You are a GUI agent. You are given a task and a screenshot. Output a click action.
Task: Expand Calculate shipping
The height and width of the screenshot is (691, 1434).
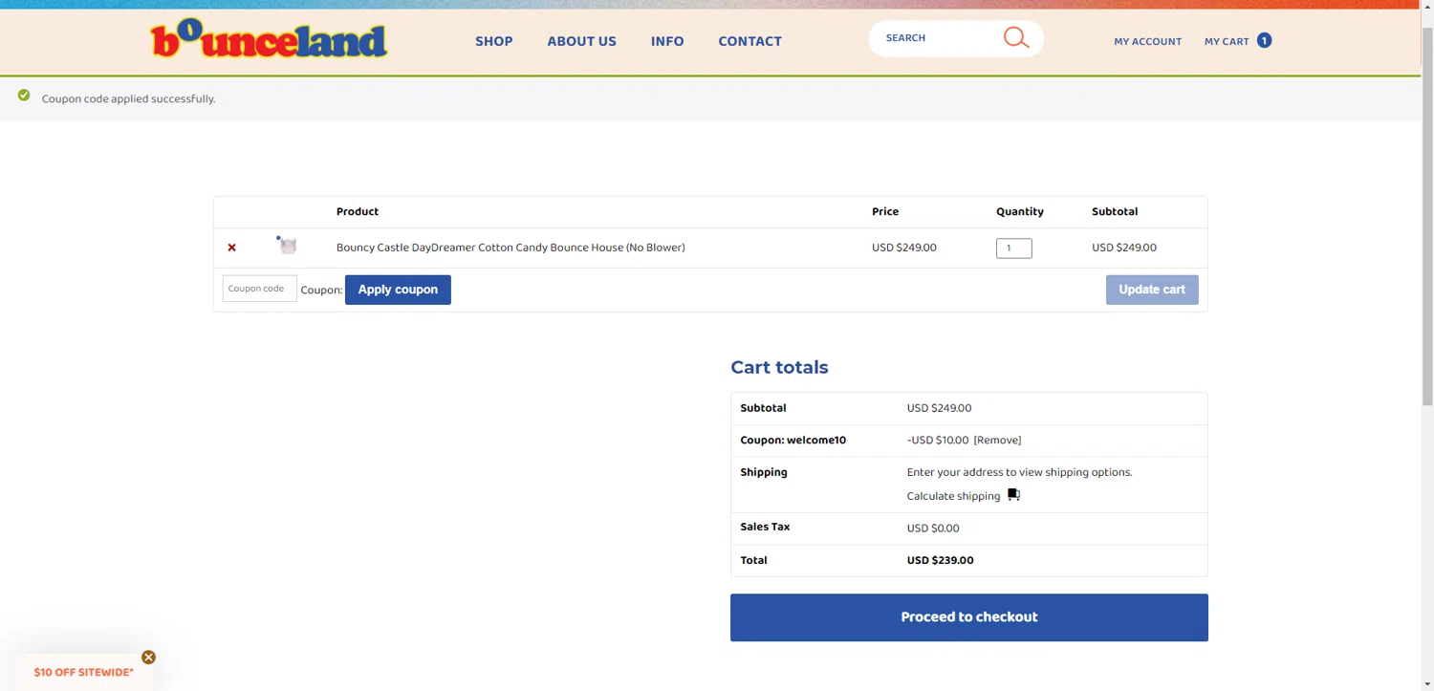pyautogui.click(x=953, y=496)
